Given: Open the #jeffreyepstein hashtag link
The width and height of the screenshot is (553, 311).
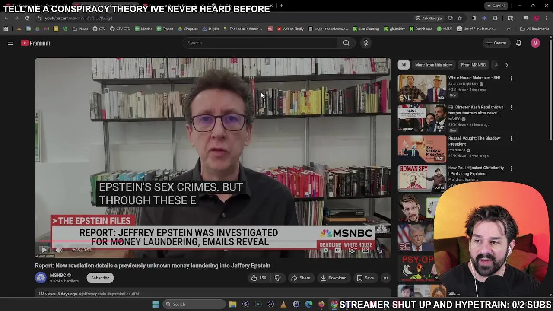Looking at the screenshot, I should click(x=92, y=294).
